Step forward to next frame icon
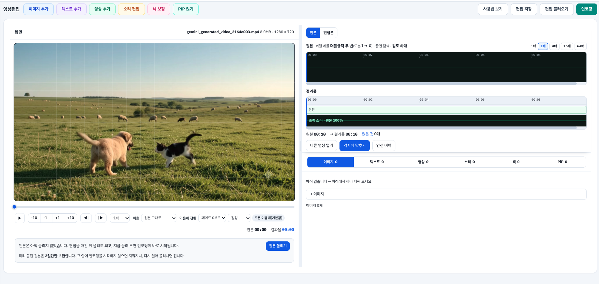The image size is (599, 284). 101,218
